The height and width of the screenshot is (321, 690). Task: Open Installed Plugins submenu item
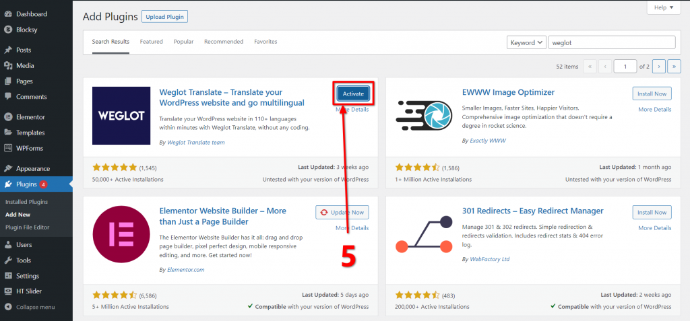pos(26,202)
